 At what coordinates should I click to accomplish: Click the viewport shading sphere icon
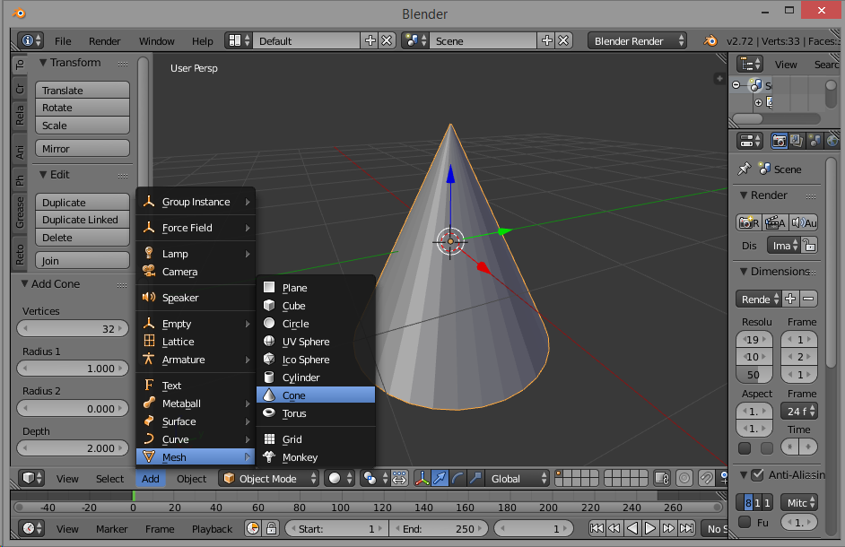point(335,479)
